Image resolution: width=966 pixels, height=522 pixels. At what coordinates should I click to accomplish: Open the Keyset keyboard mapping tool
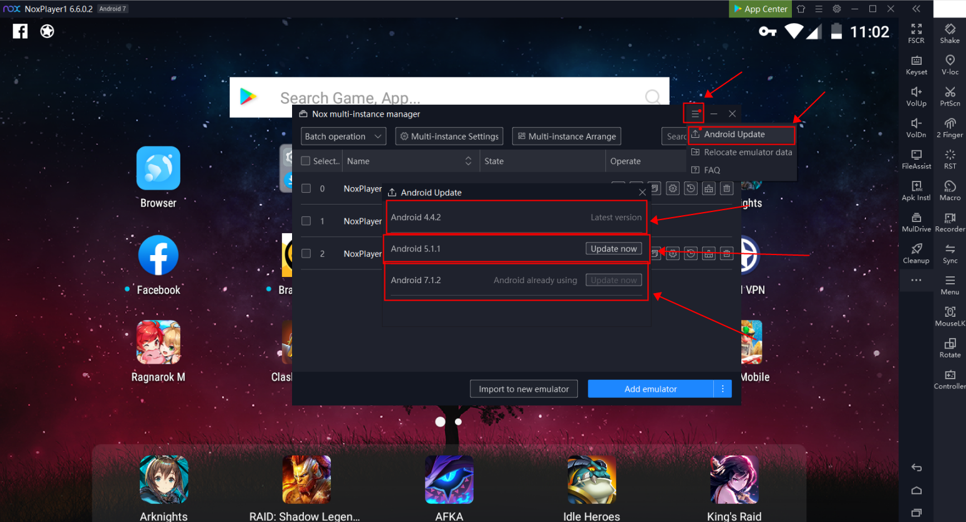[x=916, y=64]
